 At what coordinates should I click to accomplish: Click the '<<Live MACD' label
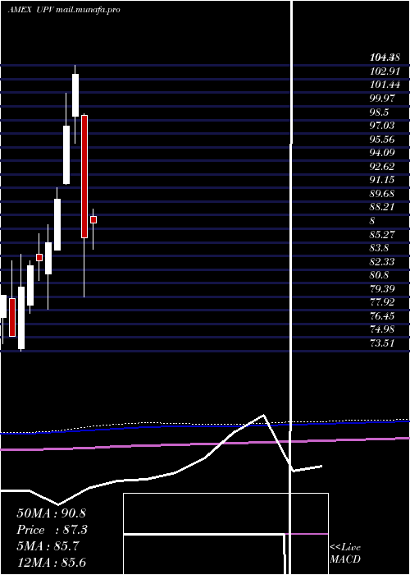[x=345, y=554]
